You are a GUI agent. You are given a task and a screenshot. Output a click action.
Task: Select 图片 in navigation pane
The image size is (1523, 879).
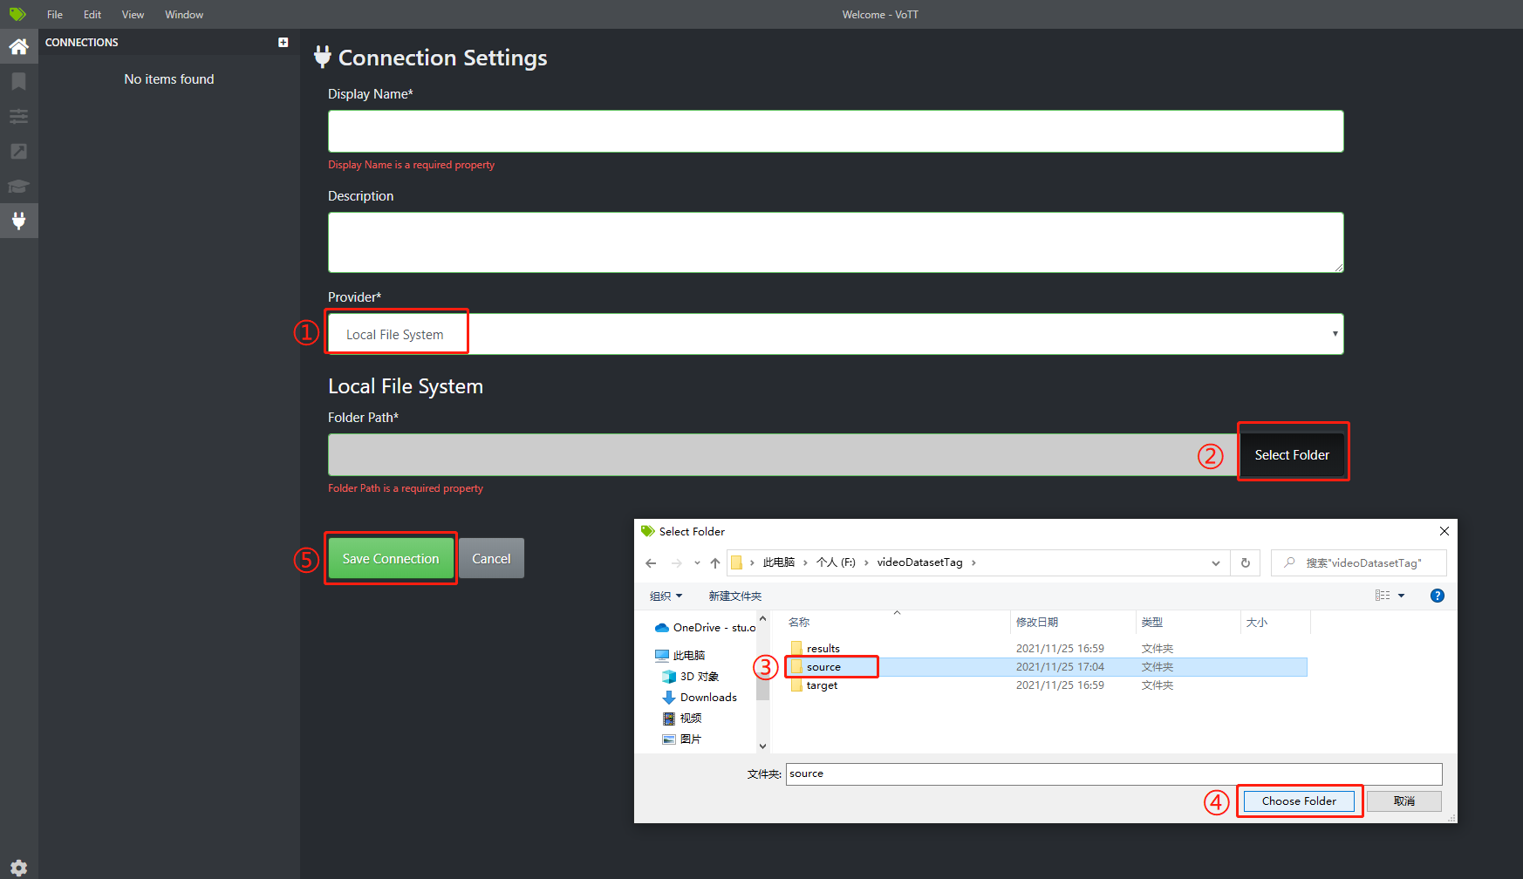tap(681, 739)
